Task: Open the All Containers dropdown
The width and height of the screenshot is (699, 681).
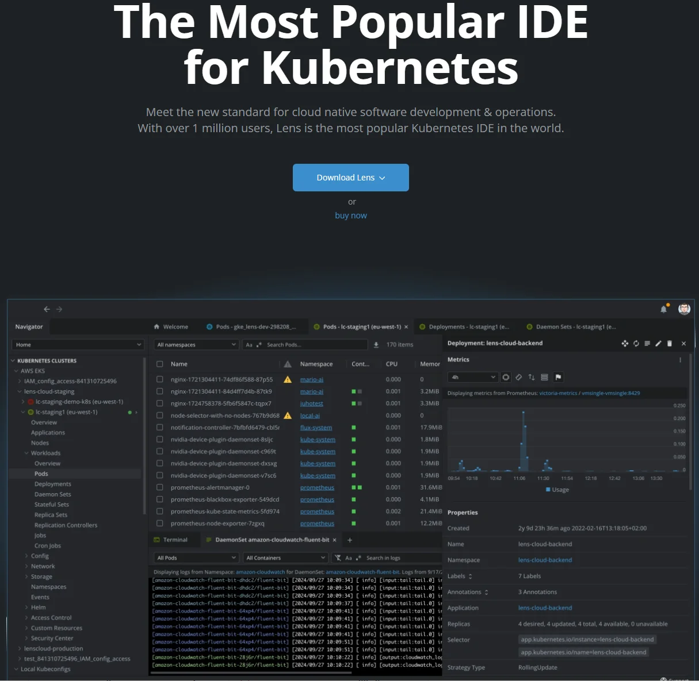Action: point(285,558)
